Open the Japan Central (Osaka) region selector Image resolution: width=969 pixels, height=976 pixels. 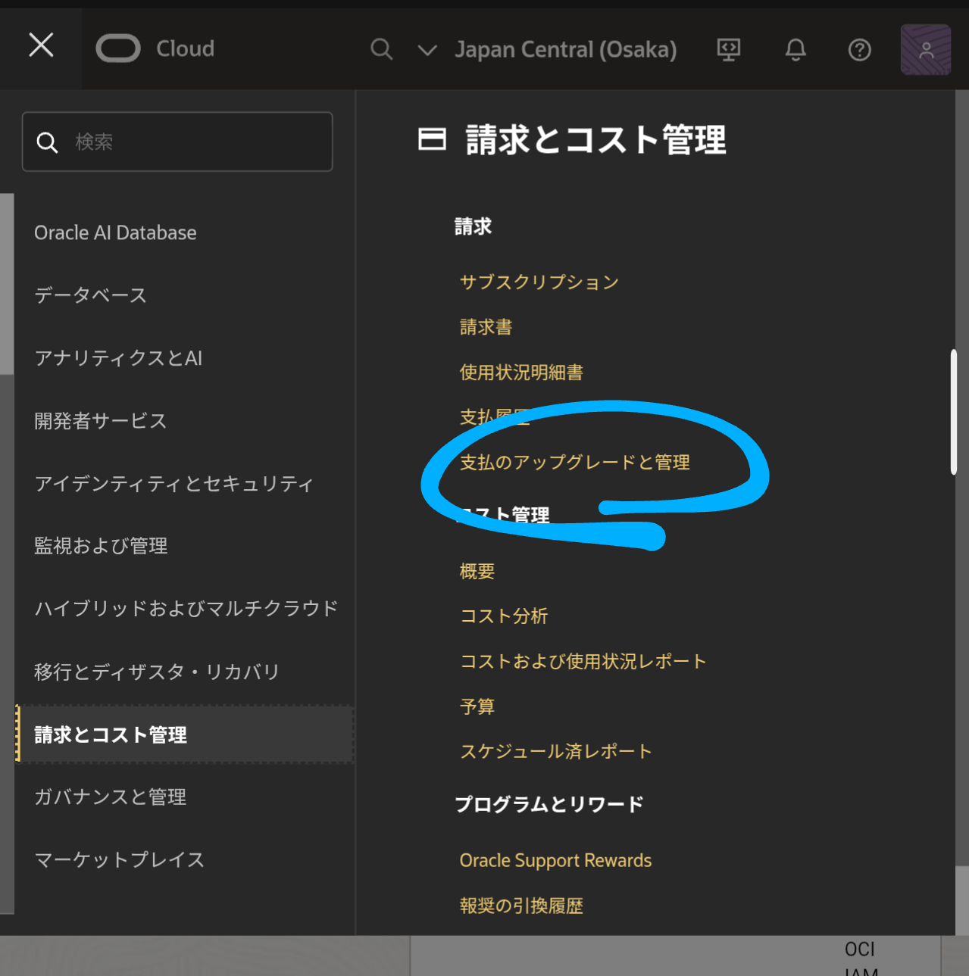[x=566, y=50]
